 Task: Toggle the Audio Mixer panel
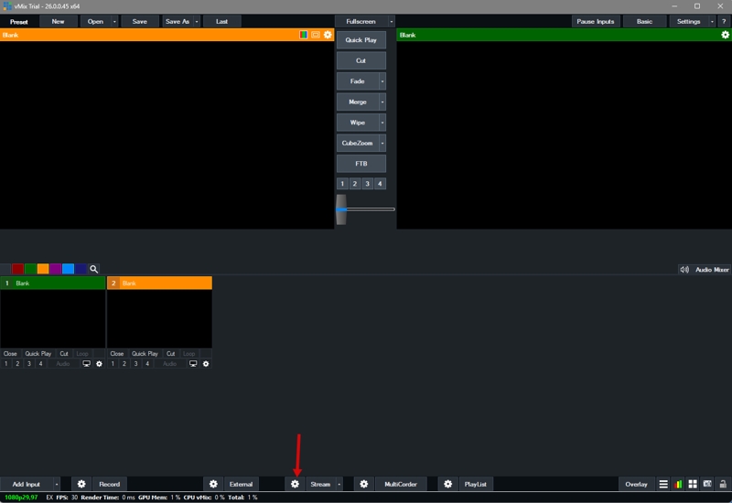click(712, 269)
